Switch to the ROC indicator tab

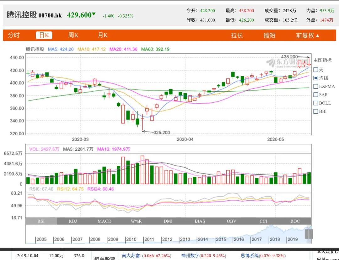(x=295, y=221)
